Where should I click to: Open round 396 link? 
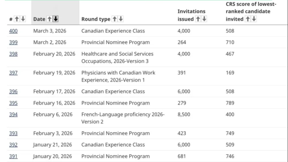13,91
